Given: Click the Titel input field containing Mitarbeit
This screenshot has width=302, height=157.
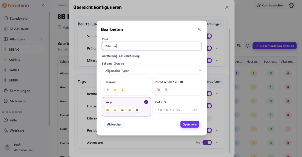Looking at the screenshot, I should (x=152, y=46).
